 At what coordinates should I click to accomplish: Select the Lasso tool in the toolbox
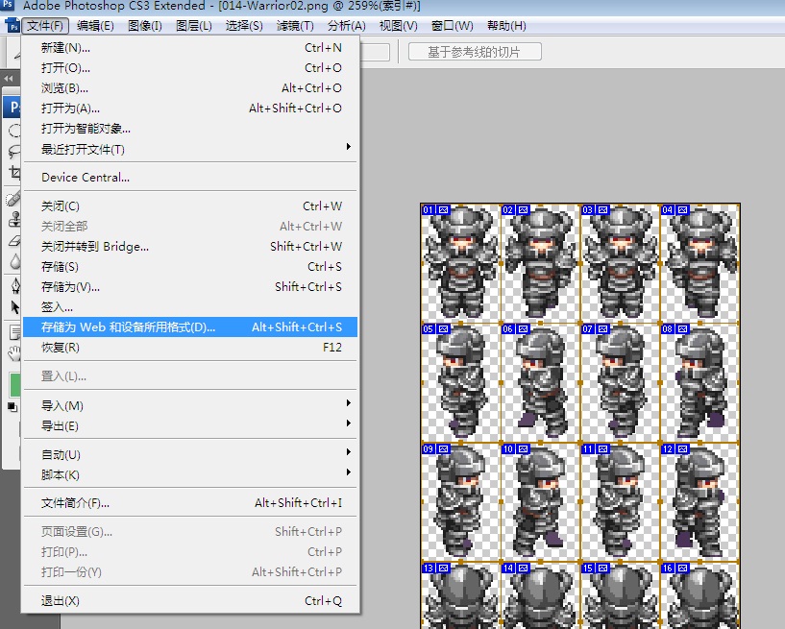14,151
